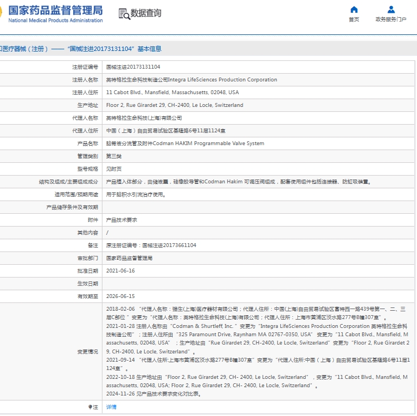The height and width of the screenshot is (416, 417).
Task: Click the 管理类别 row label
Action: click(87, 156)
